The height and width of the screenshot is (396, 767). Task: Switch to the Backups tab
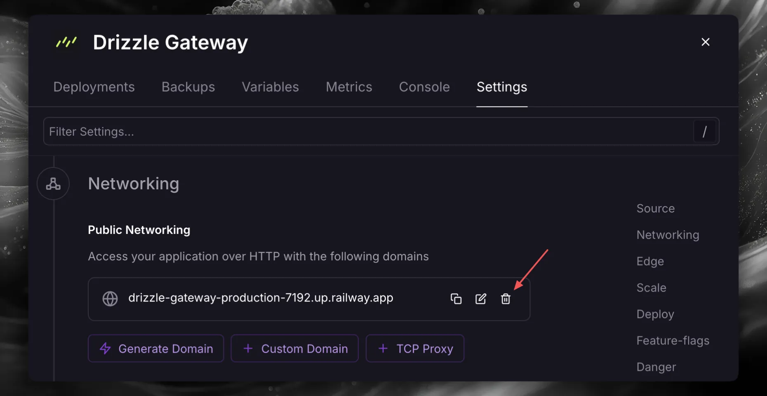(188, 87)
